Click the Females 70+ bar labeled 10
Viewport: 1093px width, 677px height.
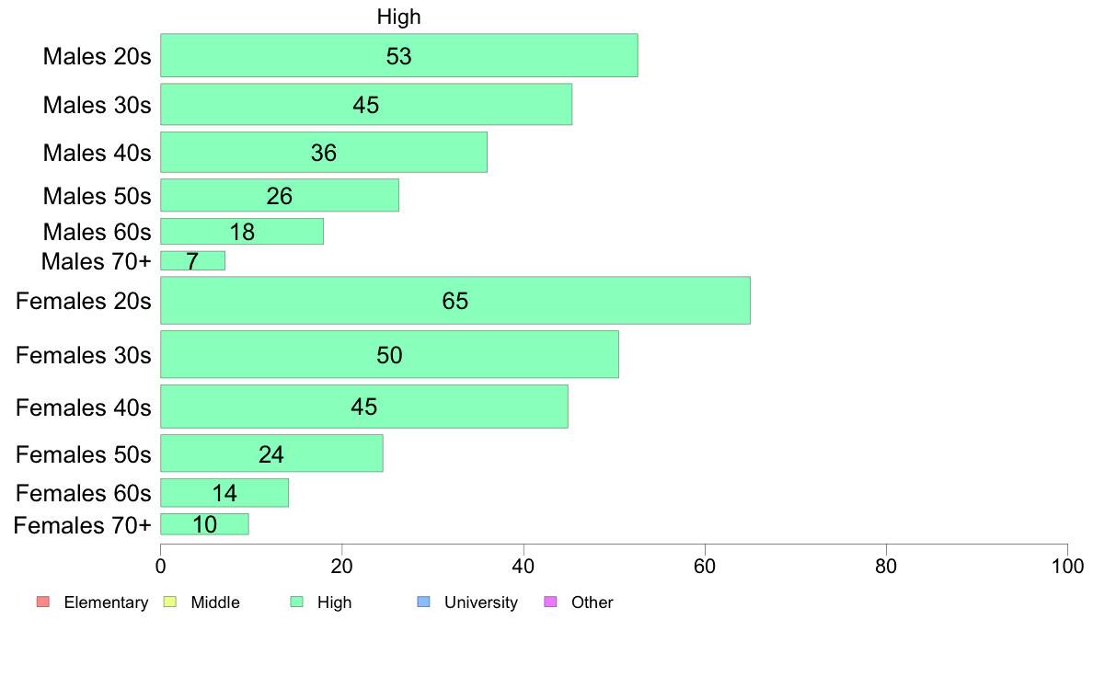(205, 524)
